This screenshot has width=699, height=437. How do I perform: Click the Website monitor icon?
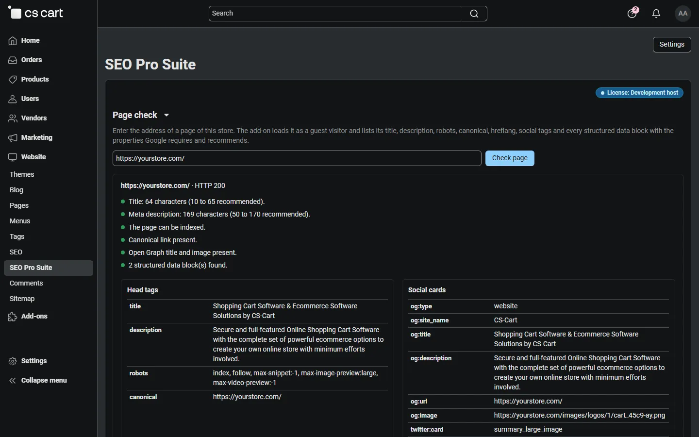(13, 157)
